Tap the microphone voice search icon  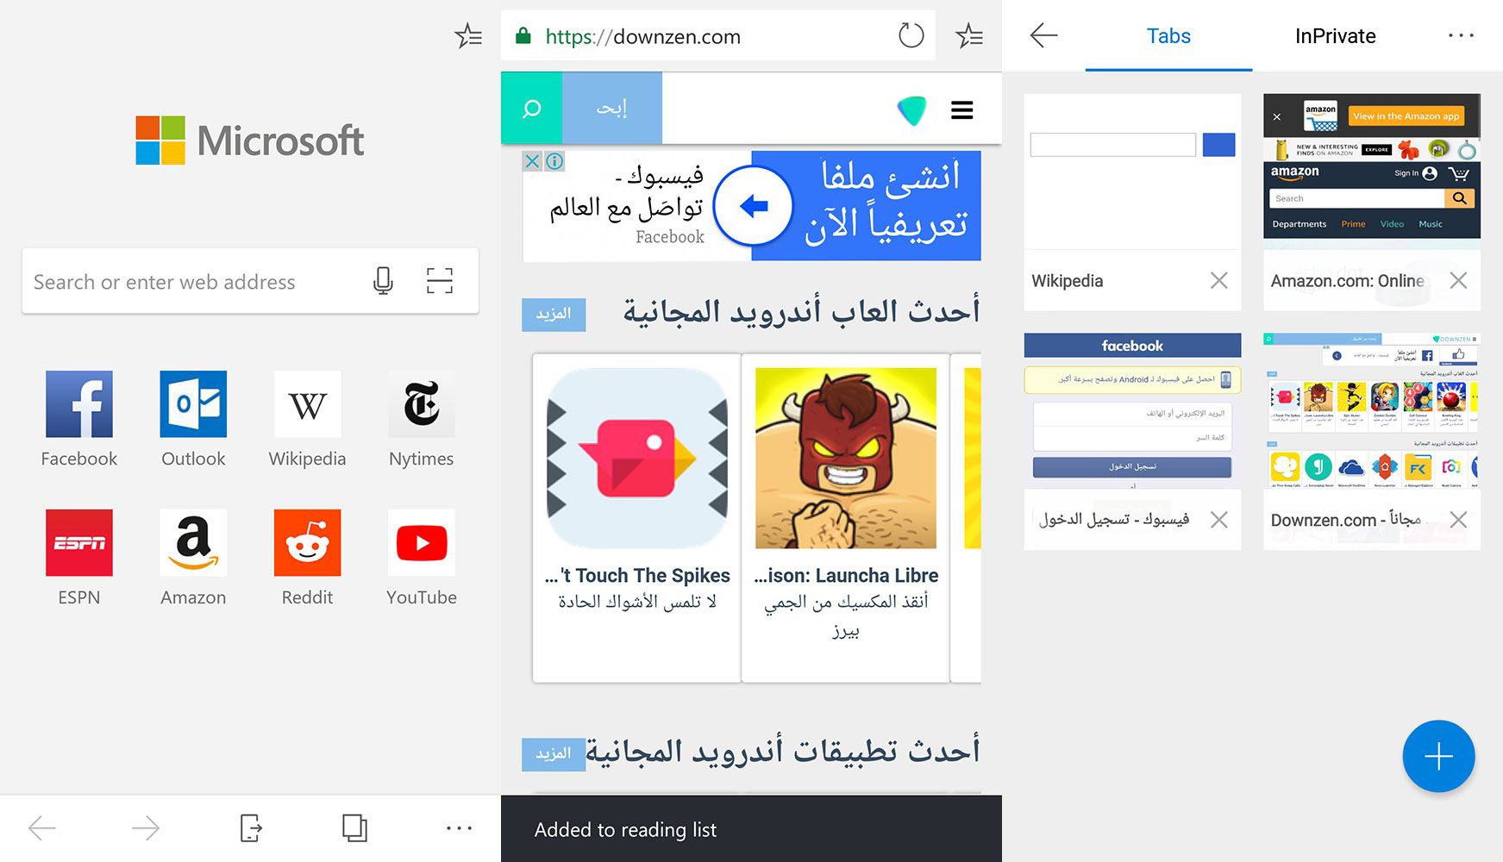pyautogui.click(x=383, y=281)
